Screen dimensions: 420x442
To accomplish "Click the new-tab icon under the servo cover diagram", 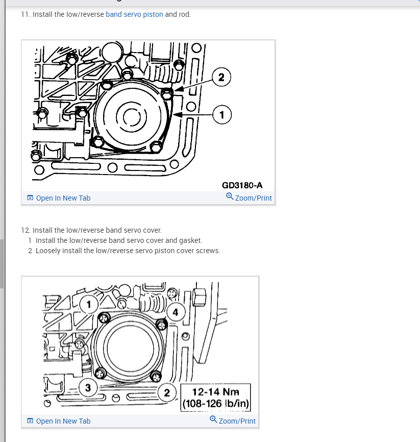I will (30, 421).
